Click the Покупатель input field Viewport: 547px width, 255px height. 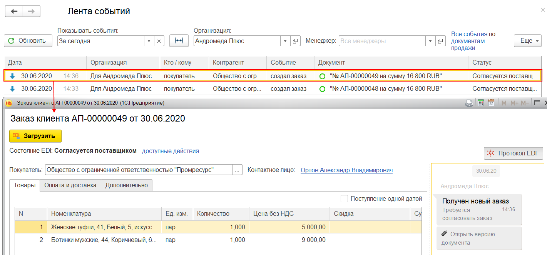(139, 170)
